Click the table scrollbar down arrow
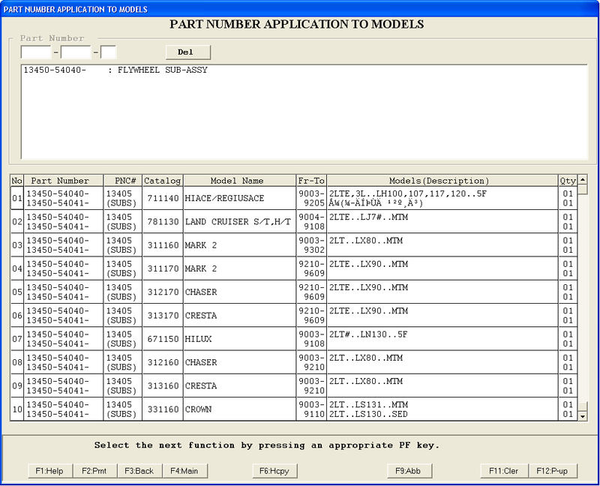Screen dimensions: 600x486 [583, 416]
